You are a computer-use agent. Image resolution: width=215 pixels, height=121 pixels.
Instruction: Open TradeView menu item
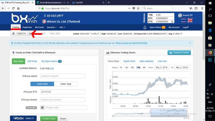27,28
